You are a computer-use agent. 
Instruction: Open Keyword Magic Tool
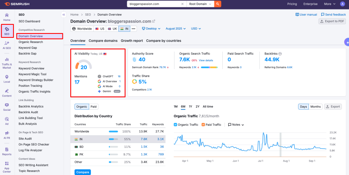click(32, 74)
